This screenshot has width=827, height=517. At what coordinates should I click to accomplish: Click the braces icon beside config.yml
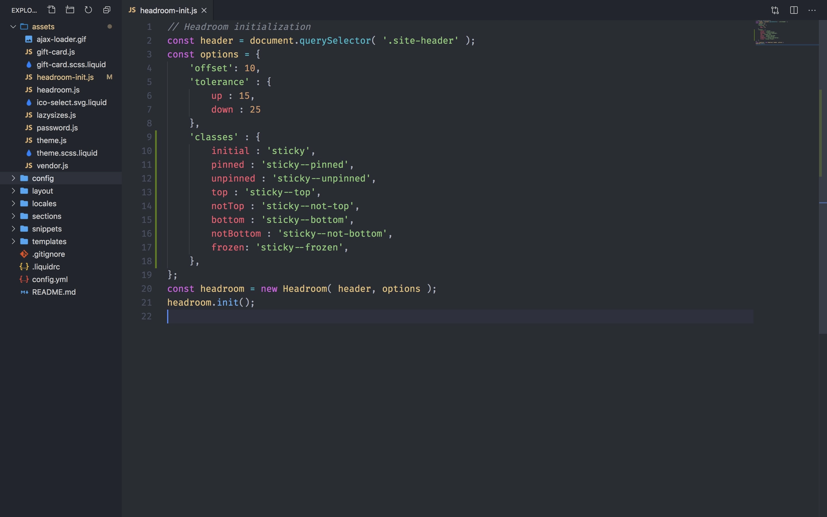click(x=24, y=279)
